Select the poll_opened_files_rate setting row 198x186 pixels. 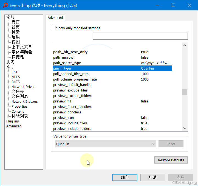pos(112,74)
